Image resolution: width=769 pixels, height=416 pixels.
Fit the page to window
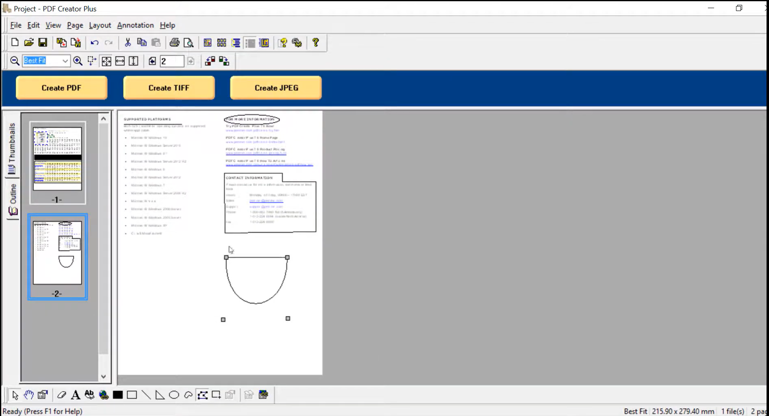click(106, 61)
